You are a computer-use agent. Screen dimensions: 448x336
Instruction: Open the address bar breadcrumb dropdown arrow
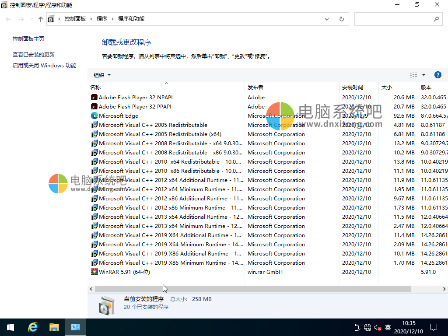click(x=327, y=19)
